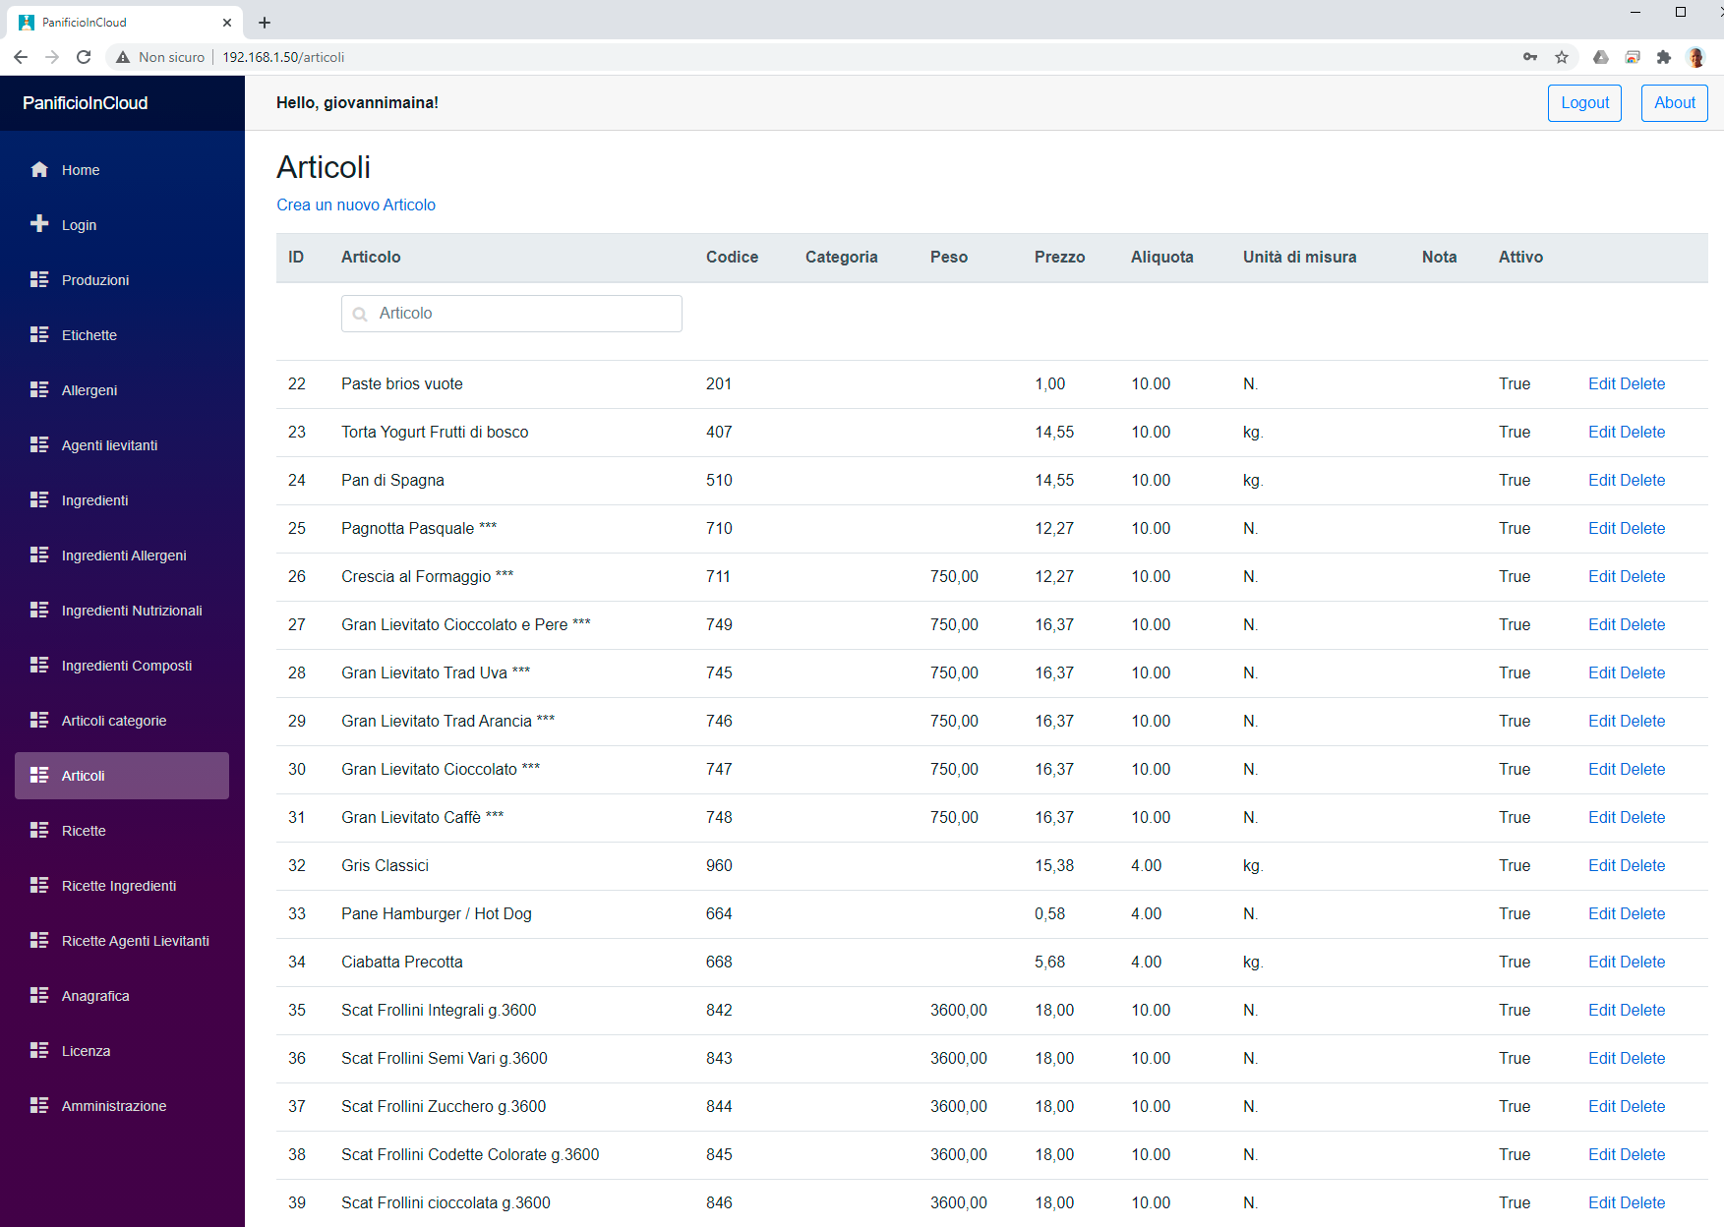Click the list icon beside Ricette Ingredienti

(39, 885)
